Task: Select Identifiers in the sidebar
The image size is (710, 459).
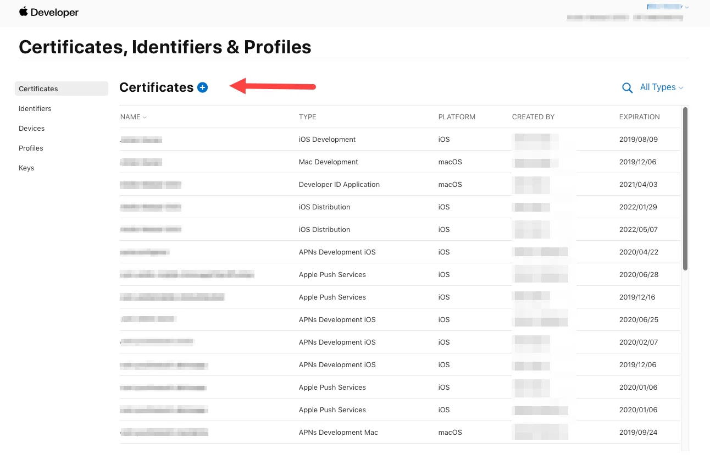Action: [x=35, y=108]
